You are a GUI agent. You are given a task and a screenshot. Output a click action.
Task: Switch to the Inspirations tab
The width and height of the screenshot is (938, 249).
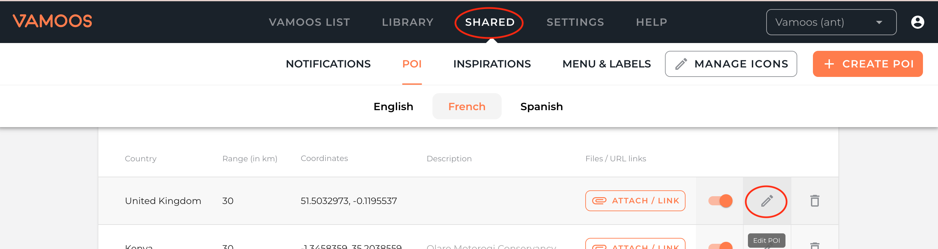[492, 64]
